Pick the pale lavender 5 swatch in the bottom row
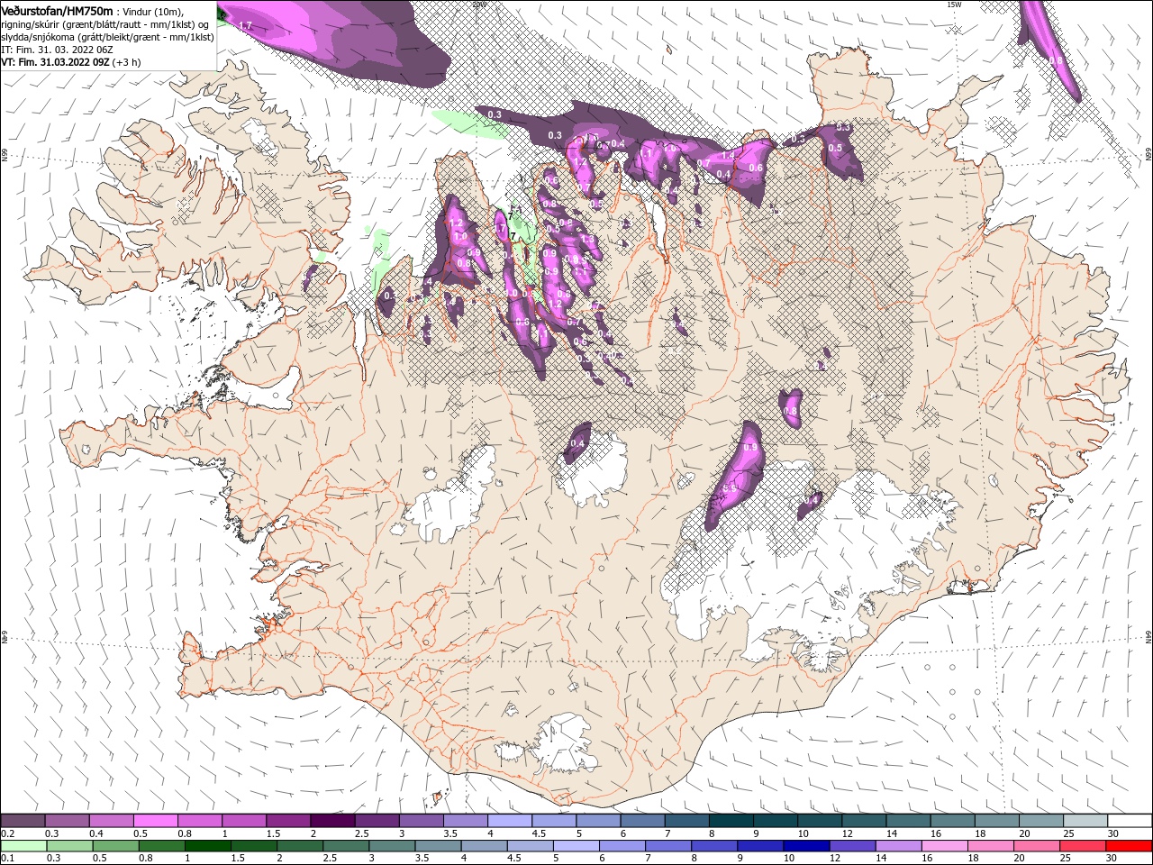Screen dimensions: 1153x865 click(x=575, y=846)
